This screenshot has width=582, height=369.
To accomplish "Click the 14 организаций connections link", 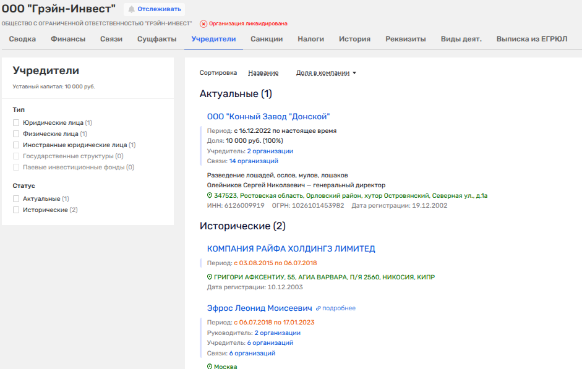I will point(253,161).
